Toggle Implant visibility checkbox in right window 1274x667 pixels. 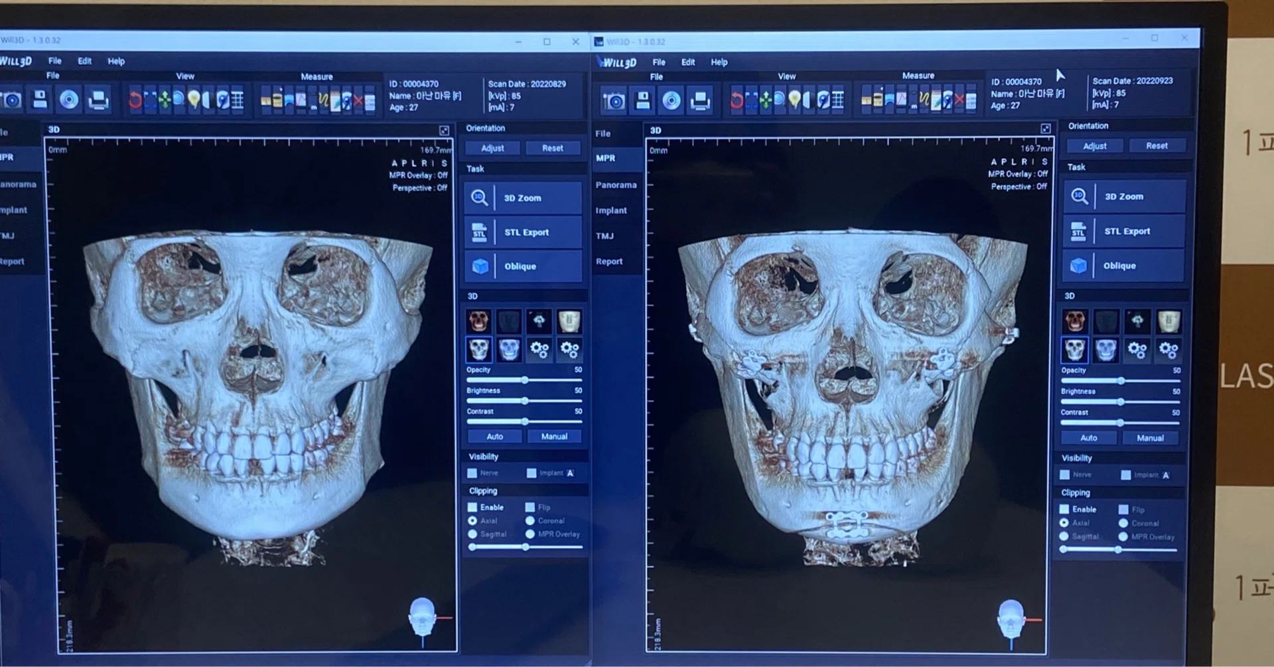click(1126, 475)
